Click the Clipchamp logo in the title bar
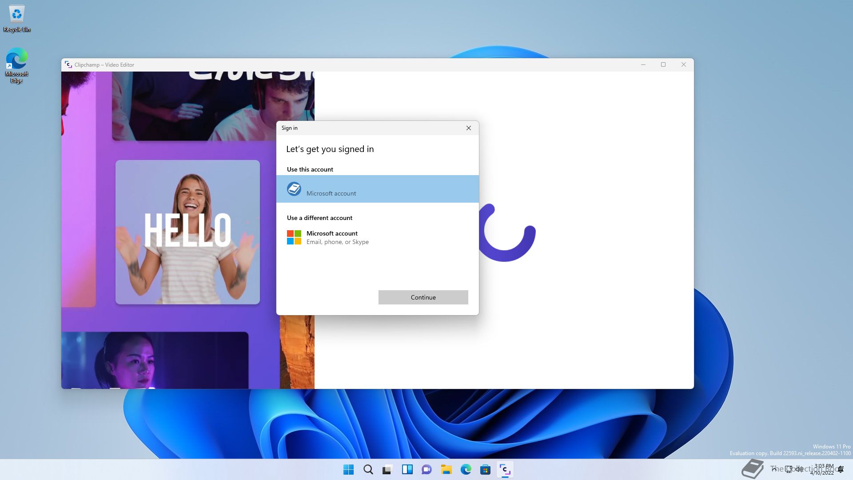853x480 pixels. point(68,64)
